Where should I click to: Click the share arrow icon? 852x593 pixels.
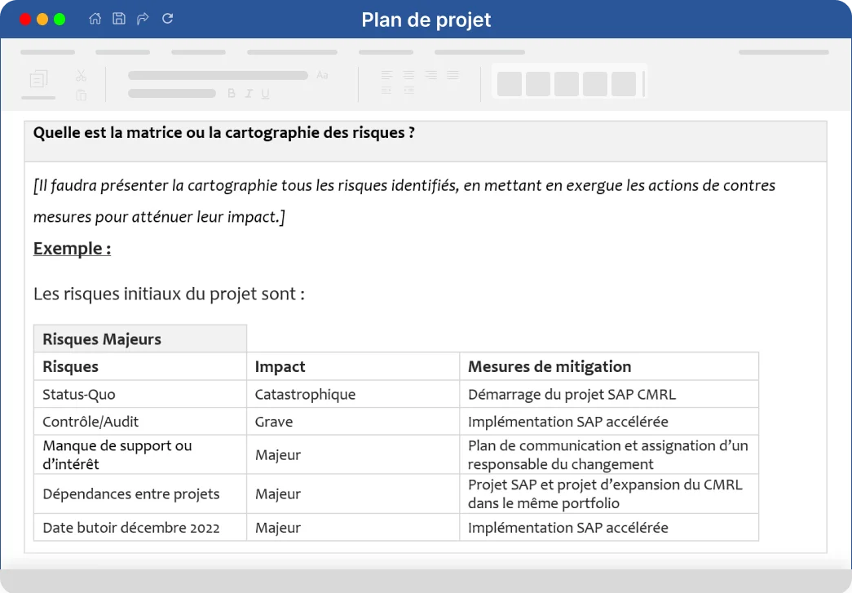pos(143,18)
